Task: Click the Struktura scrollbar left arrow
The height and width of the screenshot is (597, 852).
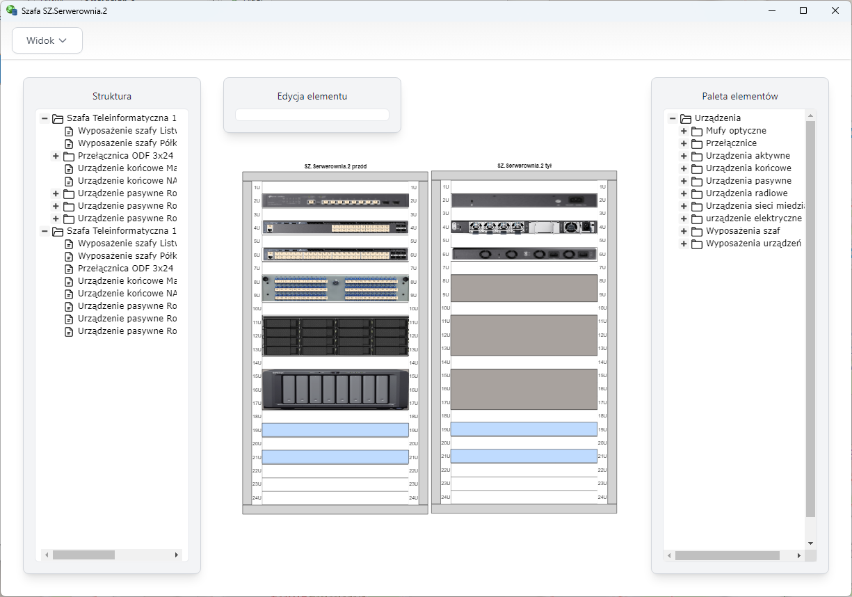Action: pos(47,555)
